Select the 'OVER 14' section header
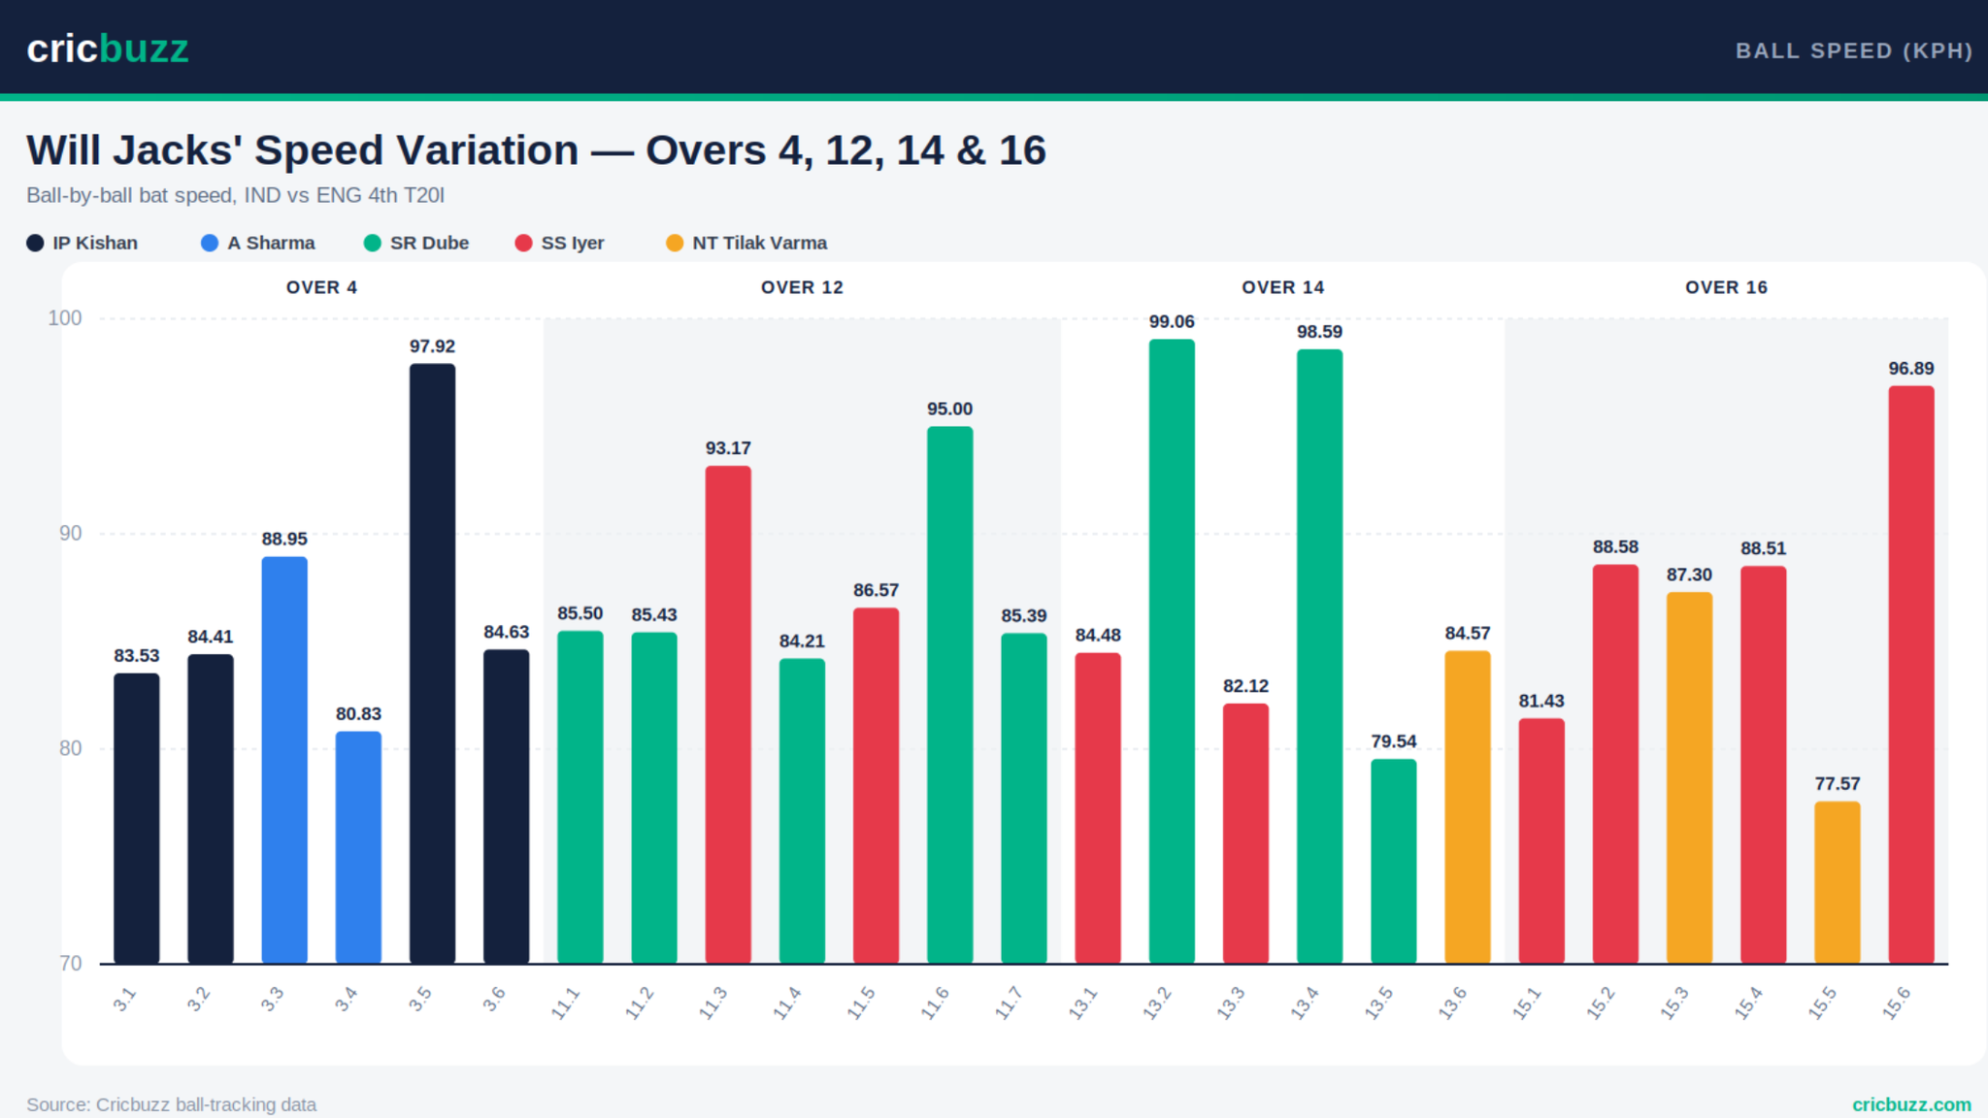Screen dimensions: 1988x1118 point(1282,287)
